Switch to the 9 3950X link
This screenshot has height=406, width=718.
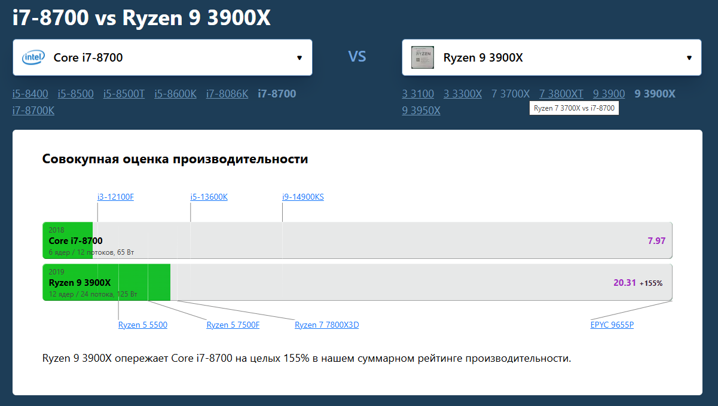(x=421, y=111)
